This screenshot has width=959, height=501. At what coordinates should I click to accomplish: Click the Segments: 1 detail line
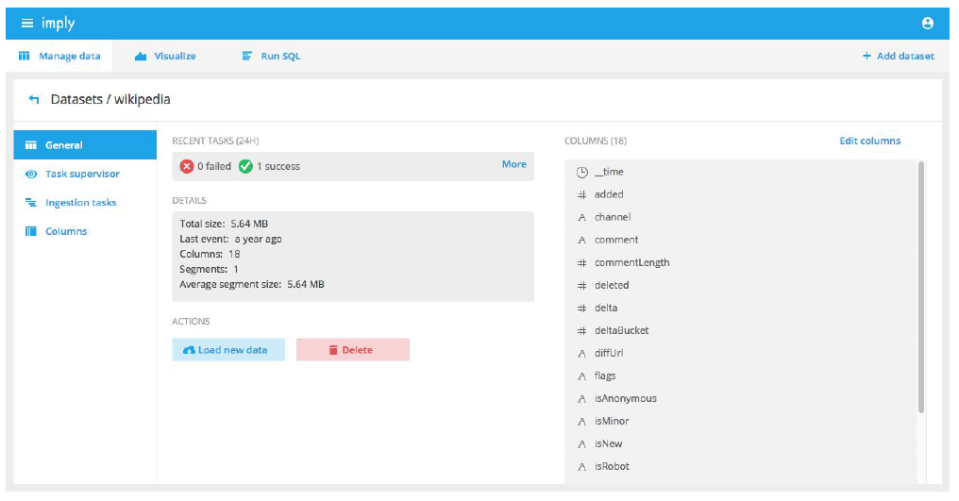[x=210, y=269]
